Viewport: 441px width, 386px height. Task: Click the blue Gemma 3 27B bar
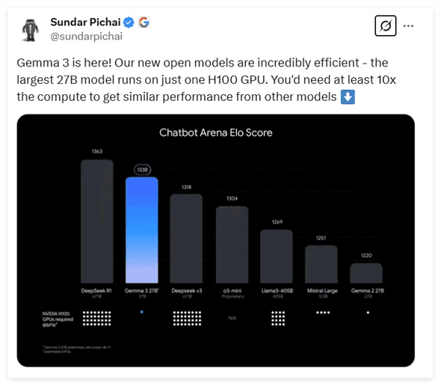point(142,230)
